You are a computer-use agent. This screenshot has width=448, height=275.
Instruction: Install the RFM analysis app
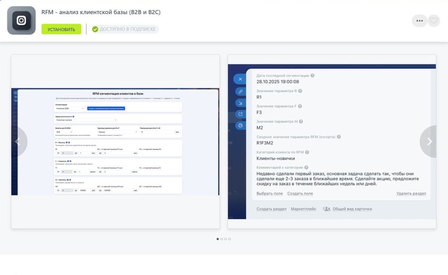point(61,29)
